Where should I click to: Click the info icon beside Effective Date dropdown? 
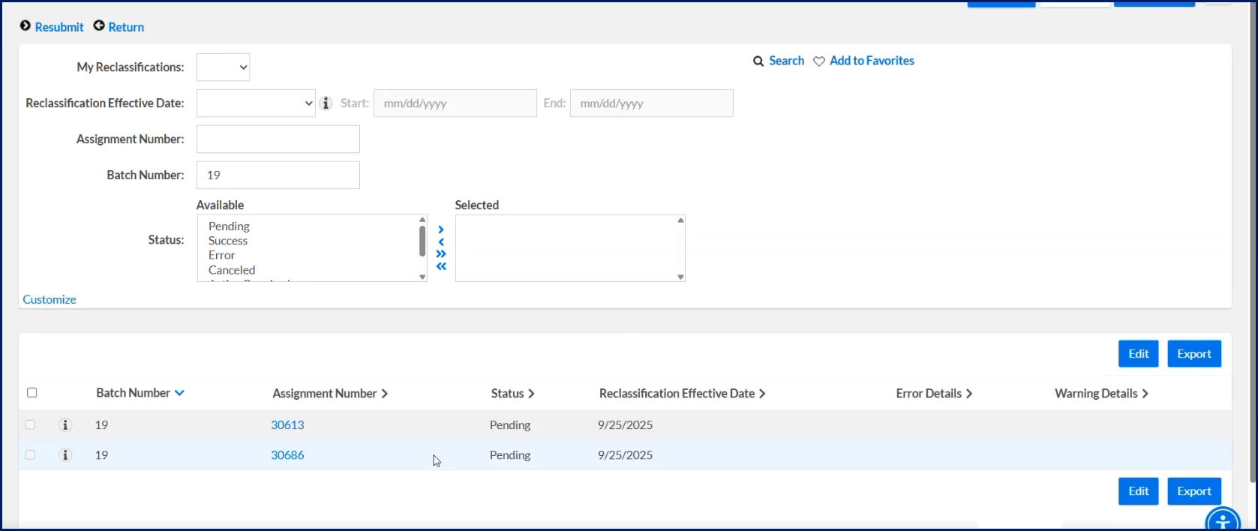[x=326, y=103]
